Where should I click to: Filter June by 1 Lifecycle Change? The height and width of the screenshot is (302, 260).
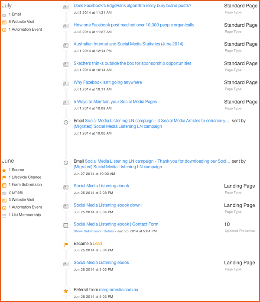tap(25, 177)
